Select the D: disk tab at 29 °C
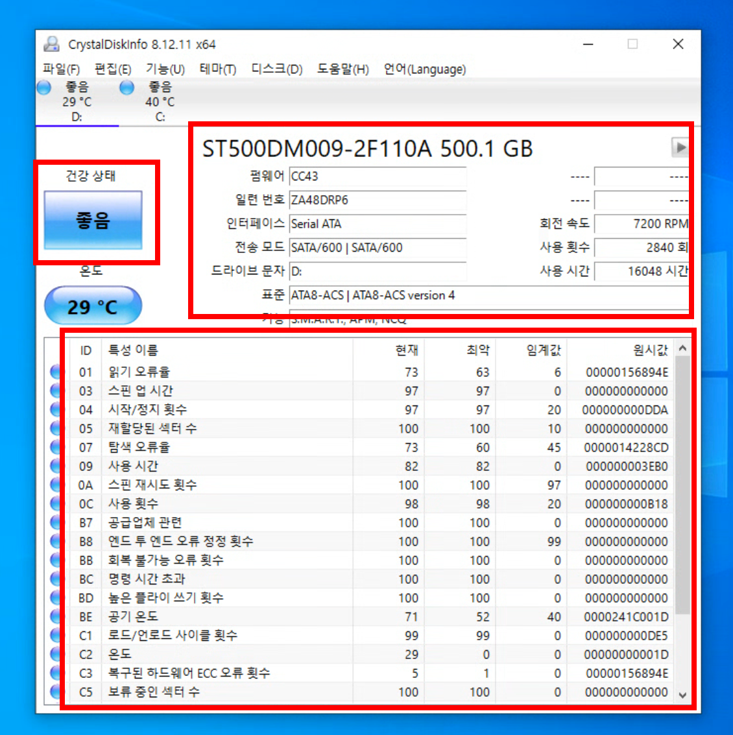The width and height of the screenshot is (733, 735). click(x=77, y=102)
